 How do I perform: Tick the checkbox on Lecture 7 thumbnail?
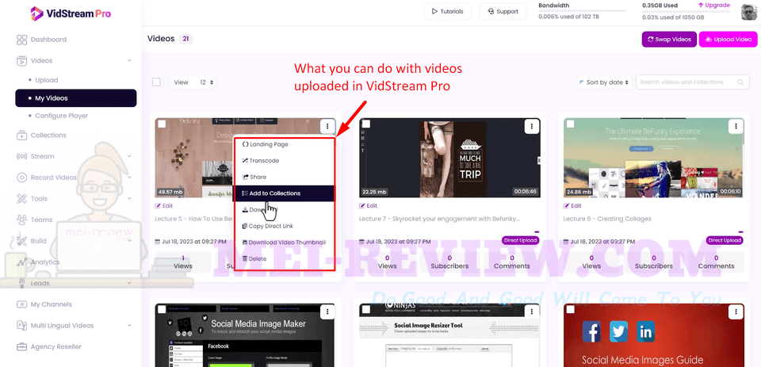[366, 124]
